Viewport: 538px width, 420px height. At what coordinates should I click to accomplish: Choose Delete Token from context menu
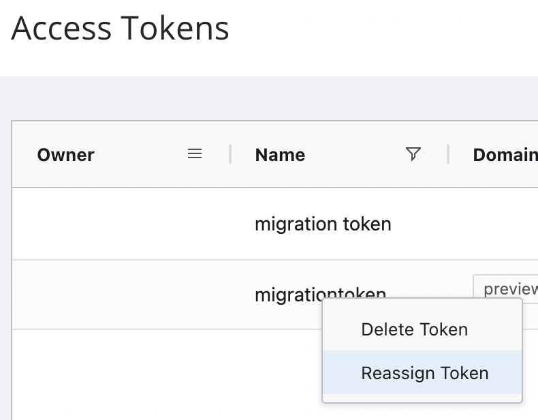click(414, 330)
